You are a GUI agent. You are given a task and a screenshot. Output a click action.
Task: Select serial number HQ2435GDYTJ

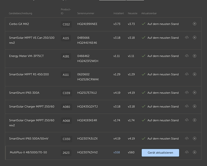tap(88, 107)
